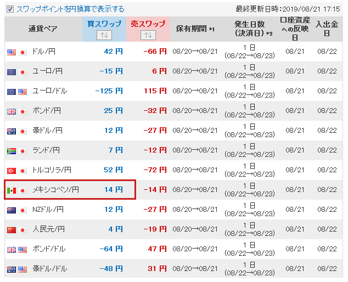348x282 pixels.
Task: Click the Turkish flag in トルコリラ/円 row
Action: point(12,171)
